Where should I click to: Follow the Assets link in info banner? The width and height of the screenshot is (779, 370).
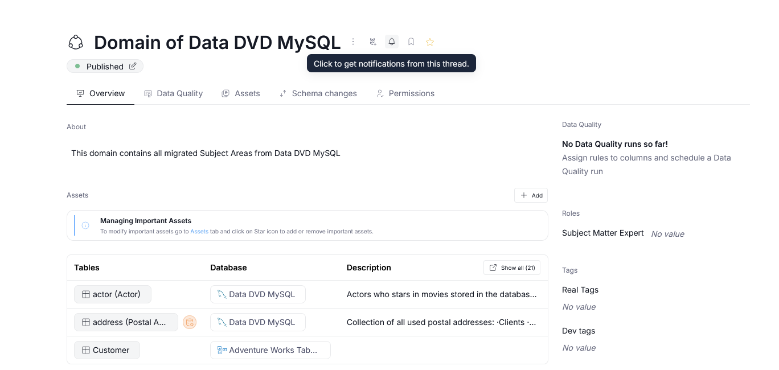tap(199, 232)
